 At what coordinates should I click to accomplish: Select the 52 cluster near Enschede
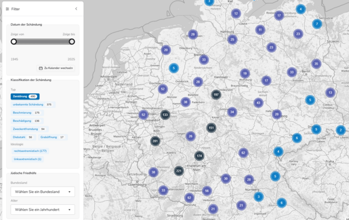(x=163, y=89)
